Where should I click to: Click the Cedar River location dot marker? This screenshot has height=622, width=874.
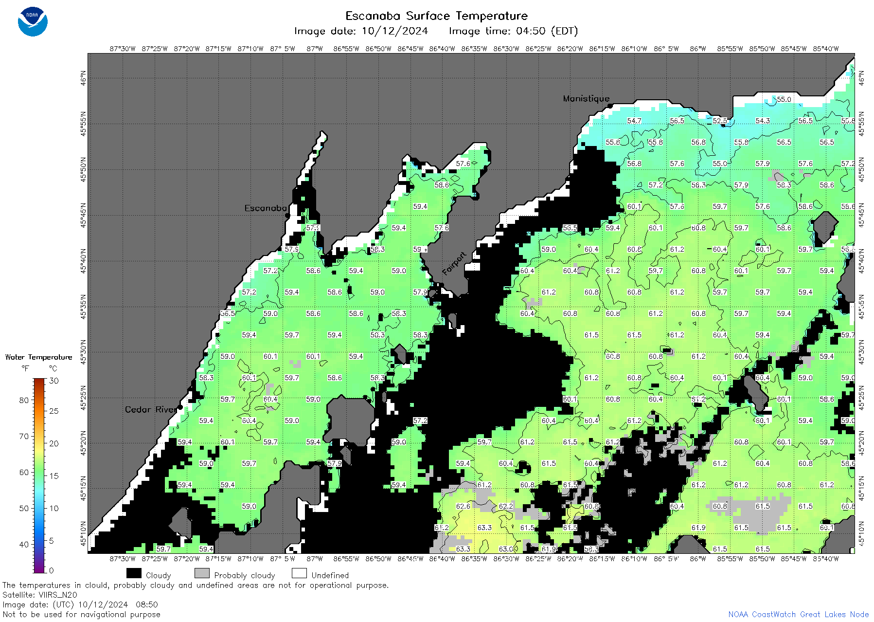point(180,407)
